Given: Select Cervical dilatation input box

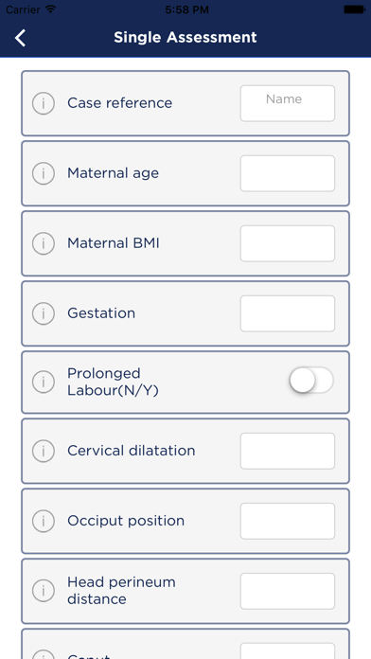Looking at the screenshot, I should pos(288,452).
